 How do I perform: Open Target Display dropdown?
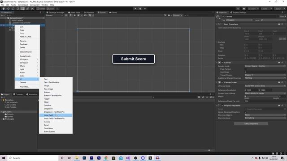tap(265, 75)
